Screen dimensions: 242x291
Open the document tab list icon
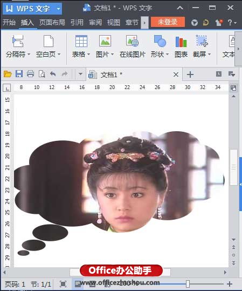219,74
